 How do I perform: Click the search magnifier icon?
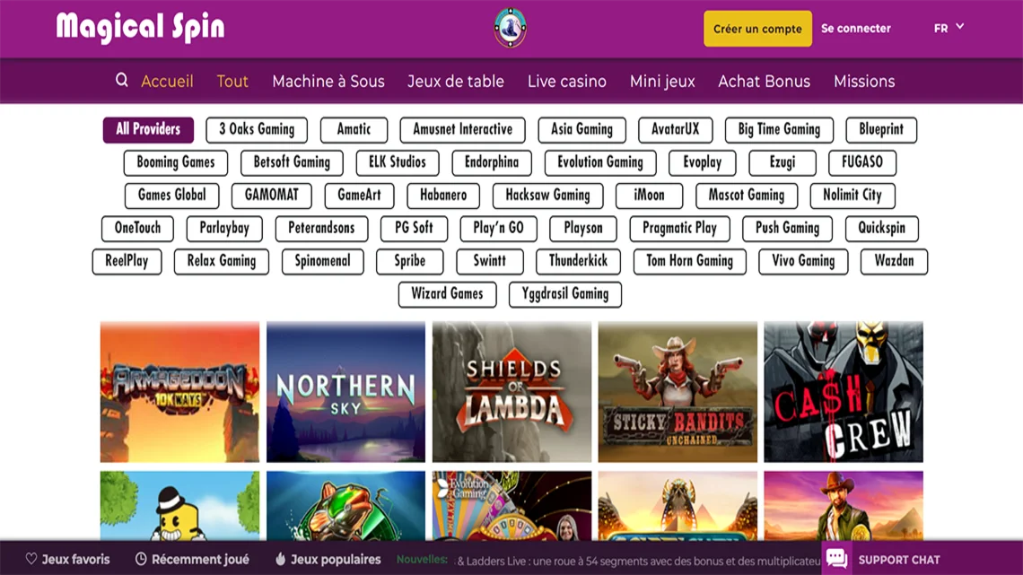click(121, 80)
